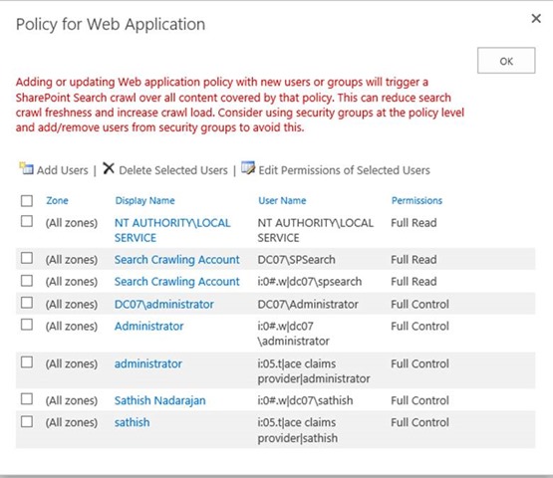
Task: Close the Policy for Web Application dialog
Action: coord(536,18)
